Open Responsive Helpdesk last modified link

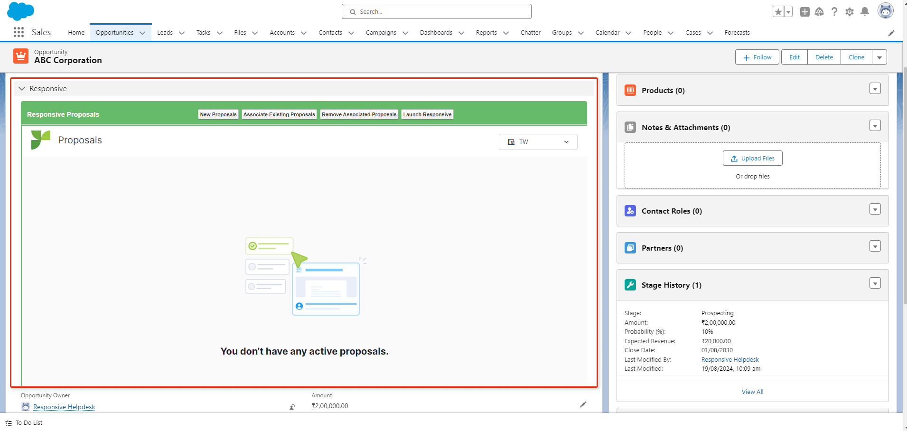(x=730, y=360)
